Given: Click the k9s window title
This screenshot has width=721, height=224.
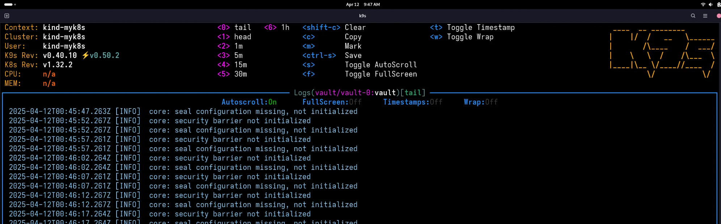Looking at the screenshot, I should tap(363, 16).
